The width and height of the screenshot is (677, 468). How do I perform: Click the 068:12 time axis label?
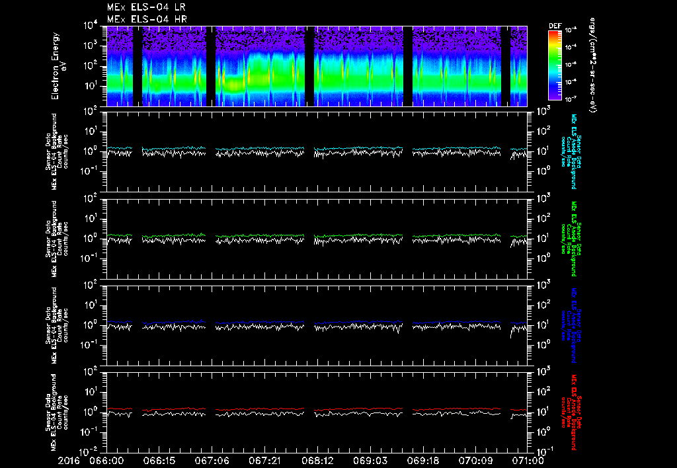(x=317, y=461)
